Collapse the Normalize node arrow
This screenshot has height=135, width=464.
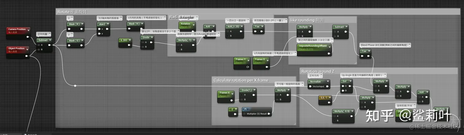328,82
